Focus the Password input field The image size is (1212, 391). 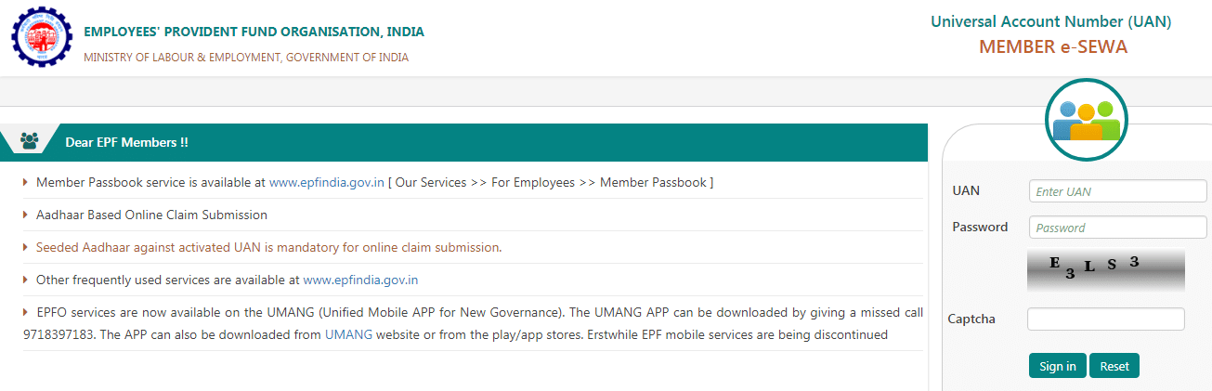pos(1117,228)
